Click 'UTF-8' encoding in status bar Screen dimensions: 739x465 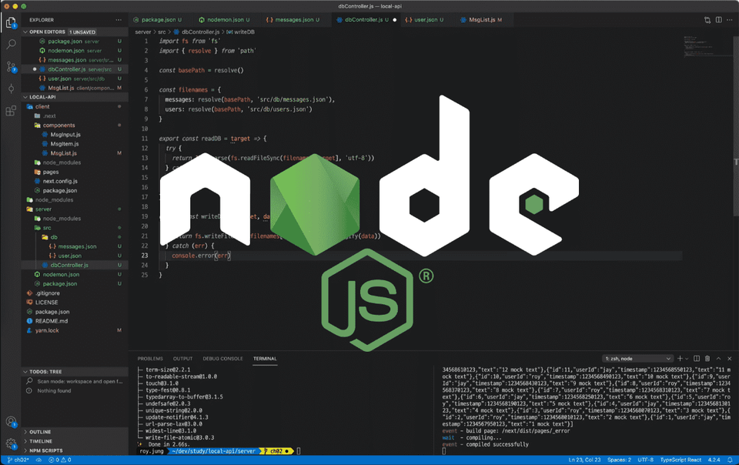(x=646, y=460)
